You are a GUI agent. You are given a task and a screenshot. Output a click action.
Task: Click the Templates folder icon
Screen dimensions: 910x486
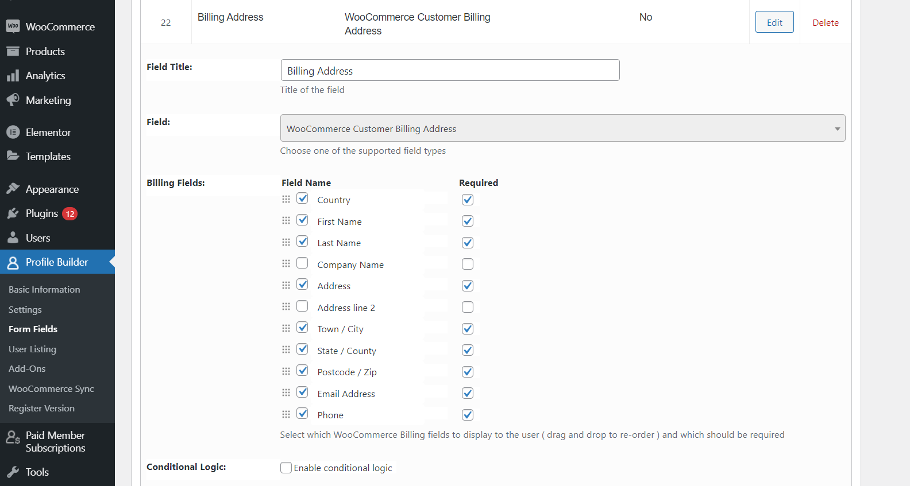coord(13,156)
